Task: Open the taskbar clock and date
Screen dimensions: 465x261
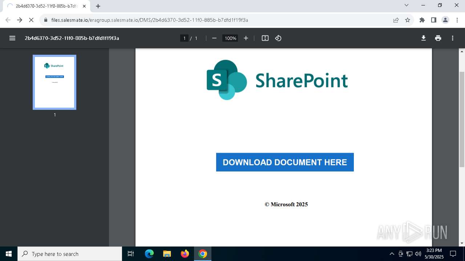Action: coord(434,254)
